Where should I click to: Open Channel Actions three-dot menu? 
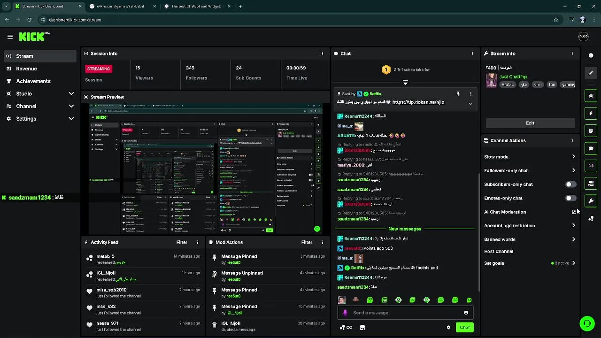click(572, 140)
